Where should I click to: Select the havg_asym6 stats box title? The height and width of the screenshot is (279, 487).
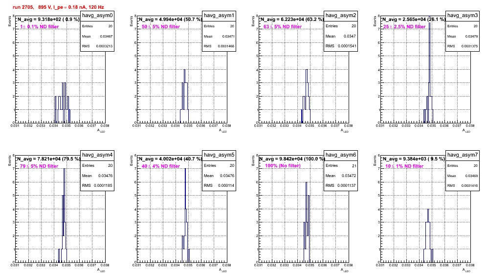[x=341, y=155]
